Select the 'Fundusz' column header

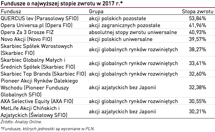click(11, 11)
